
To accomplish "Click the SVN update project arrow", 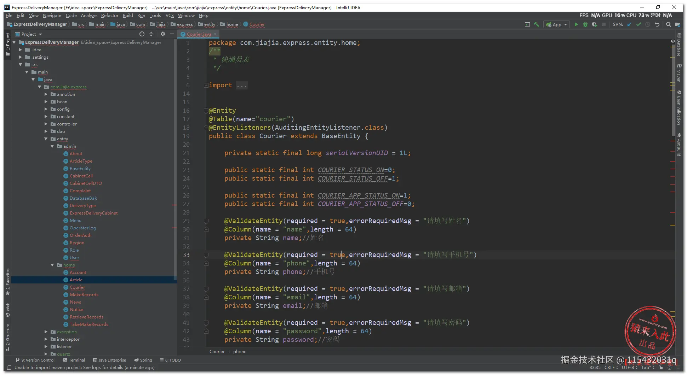I will click(629, 24).
